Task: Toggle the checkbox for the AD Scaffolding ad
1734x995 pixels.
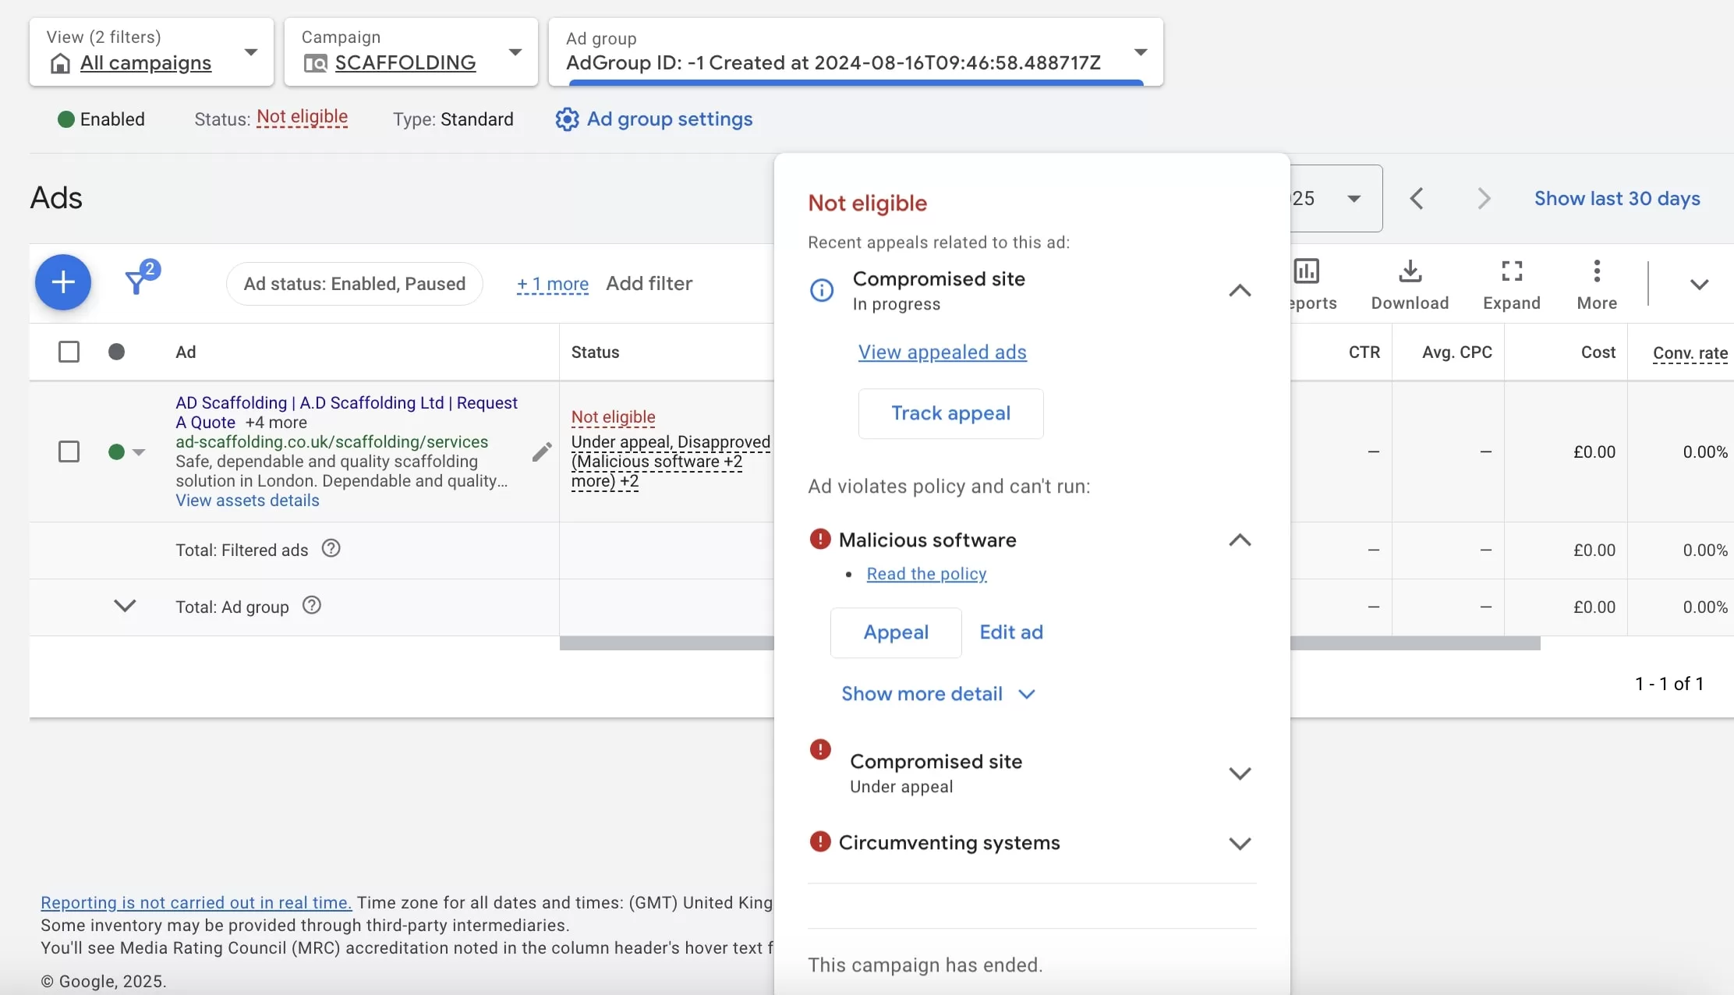Action: [68, 451]
